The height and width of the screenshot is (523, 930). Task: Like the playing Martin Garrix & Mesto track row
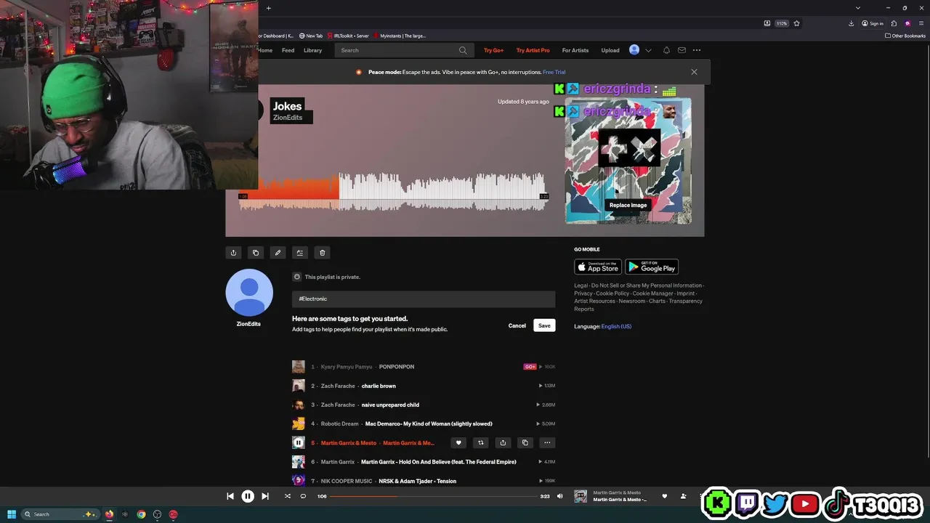pos(458,443)
